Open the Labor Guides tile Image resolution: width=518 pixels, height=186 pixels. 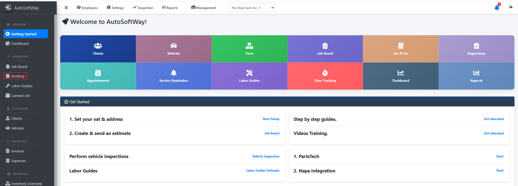pos(249,76)
